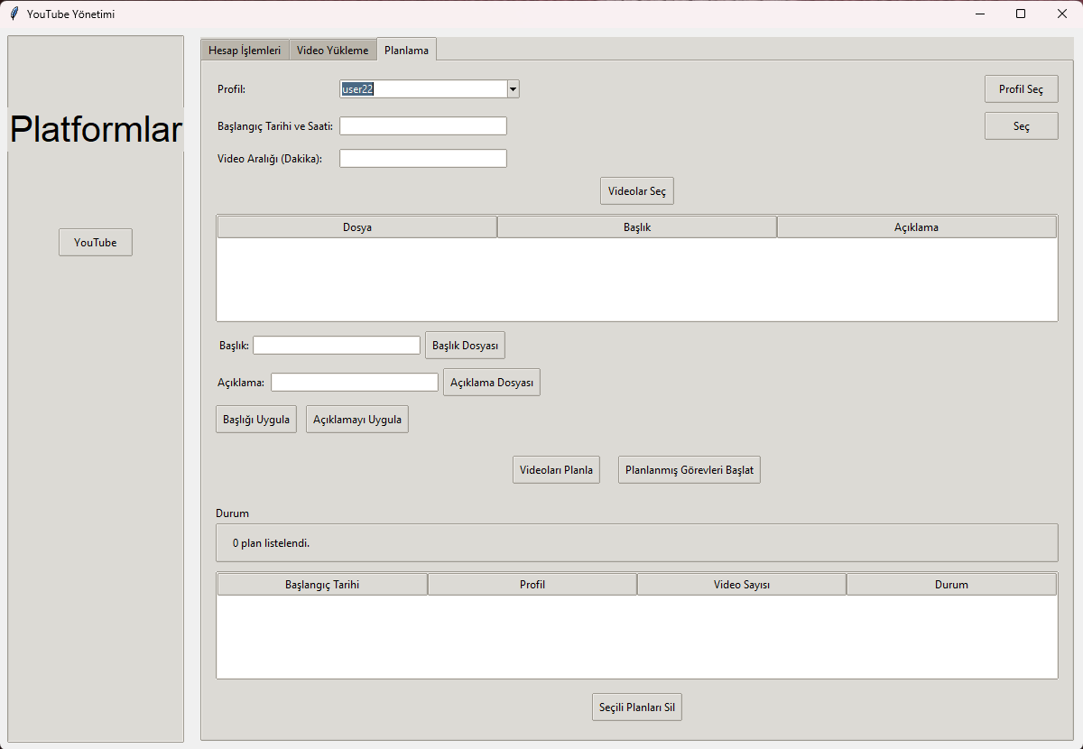Focus the Başlangıç Tarihi ve Saati field

423,126
